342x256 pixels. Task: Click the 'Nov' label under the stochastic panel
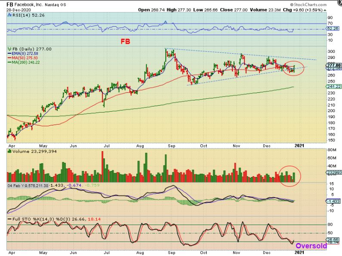(237, 253)
